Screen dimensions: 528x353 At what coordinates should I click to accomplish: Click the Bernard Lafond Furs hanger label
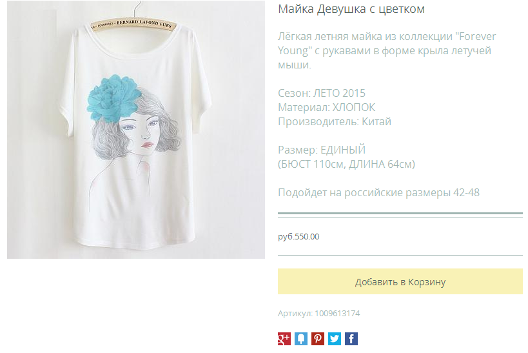(x=133, y=25)
